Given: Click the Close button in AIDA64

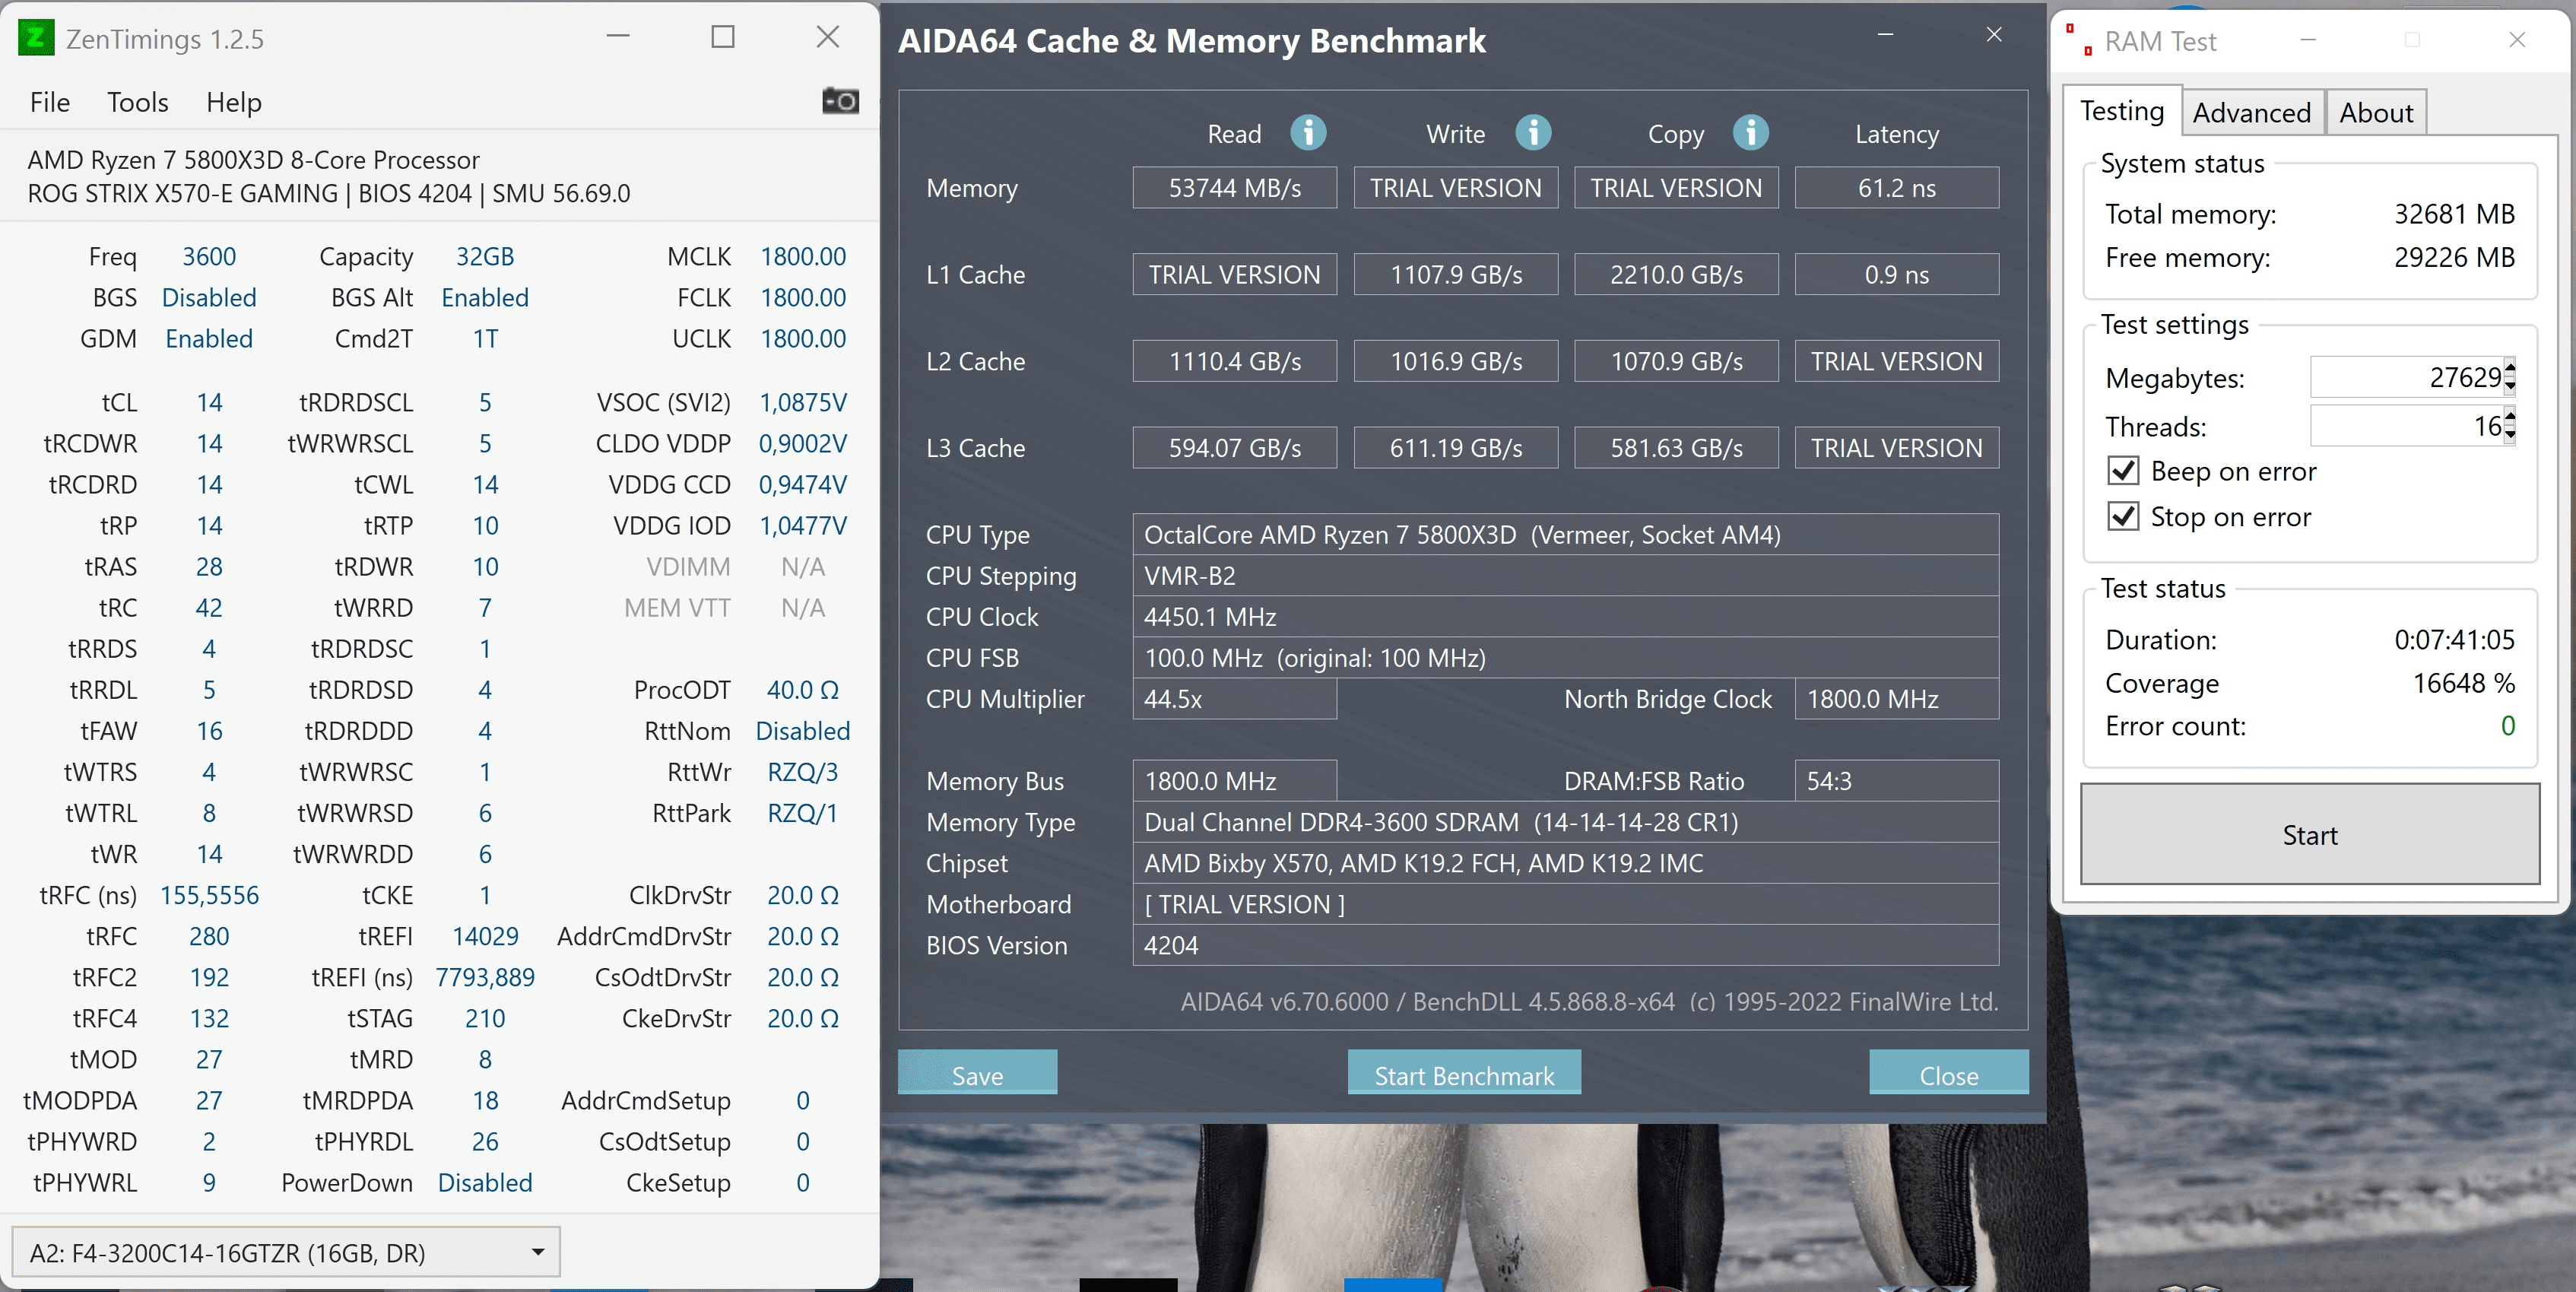Looking at the screenshot, I should click(x=1949, y=1073).
